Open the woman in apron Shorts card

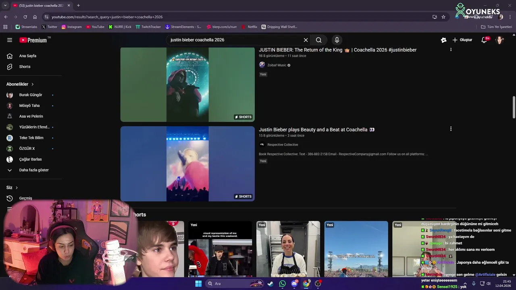point(288,249)
